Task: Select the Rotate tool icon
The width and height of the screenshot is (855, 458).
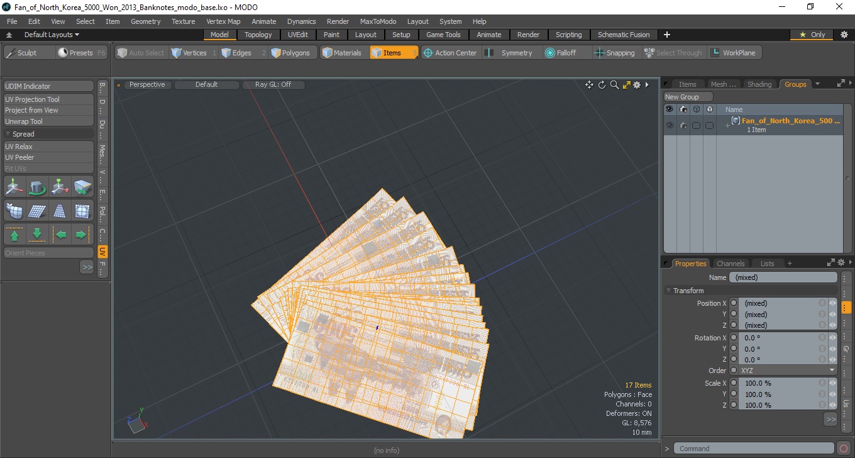Action: 38,187
